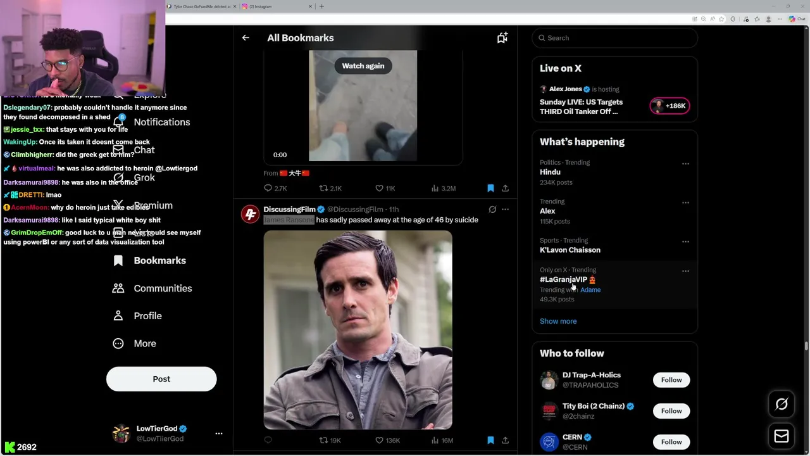Image resolution: width=810 pixels, height=456 pixels.
Task: Close the Instagram browser tab
Action: pyautogui.click(x=310, y=6)
